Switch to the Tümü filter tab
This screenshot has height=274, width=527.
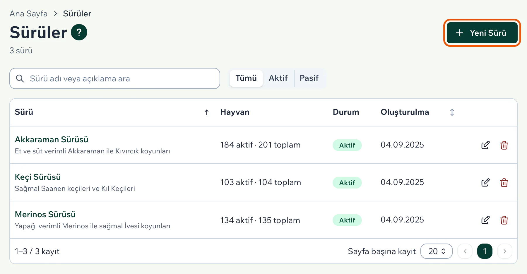point(246,78)
